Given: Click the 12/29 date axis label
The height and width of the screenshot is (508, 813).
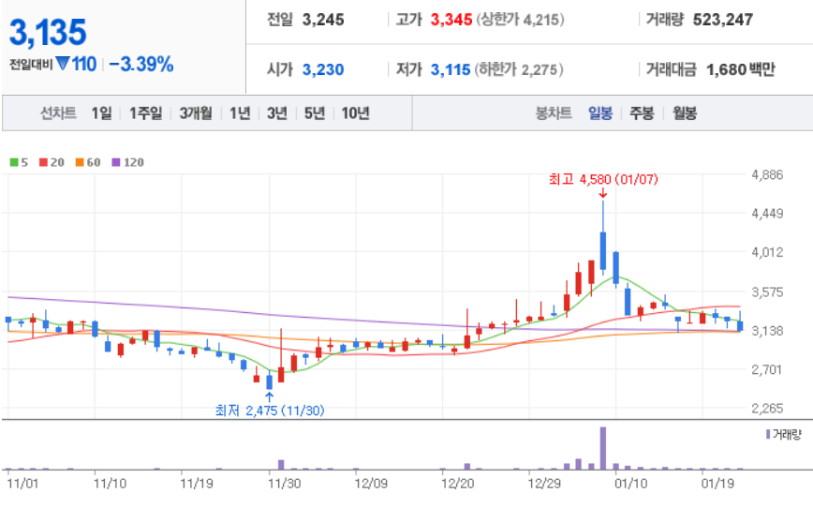Looking at the screenshot, I should [544, 484].
